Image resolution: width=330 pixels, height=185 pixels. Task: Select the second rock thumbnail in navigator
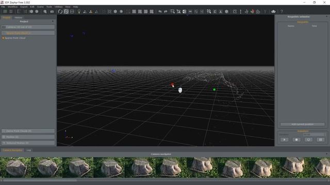point(46,168)
